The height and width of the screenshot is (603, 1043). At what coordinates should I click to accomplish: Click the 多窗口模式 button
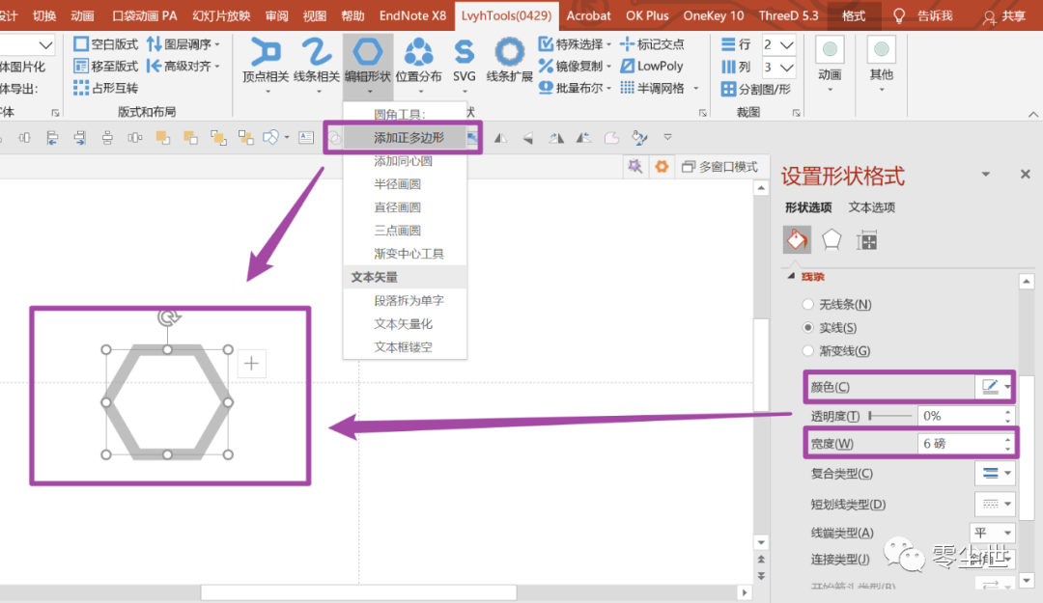pos(719,167)
